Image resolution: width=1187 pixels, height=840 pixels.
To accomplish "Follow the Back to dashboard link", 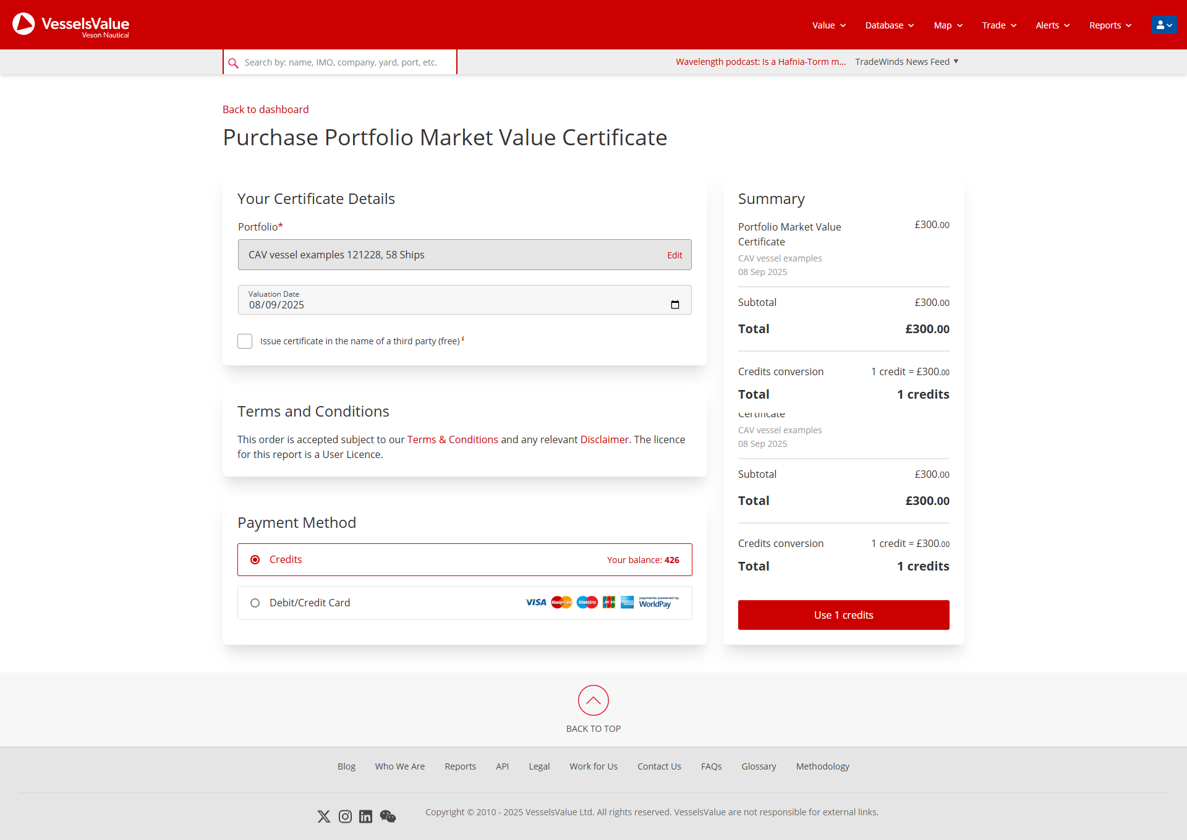I will tap(265, 109).
